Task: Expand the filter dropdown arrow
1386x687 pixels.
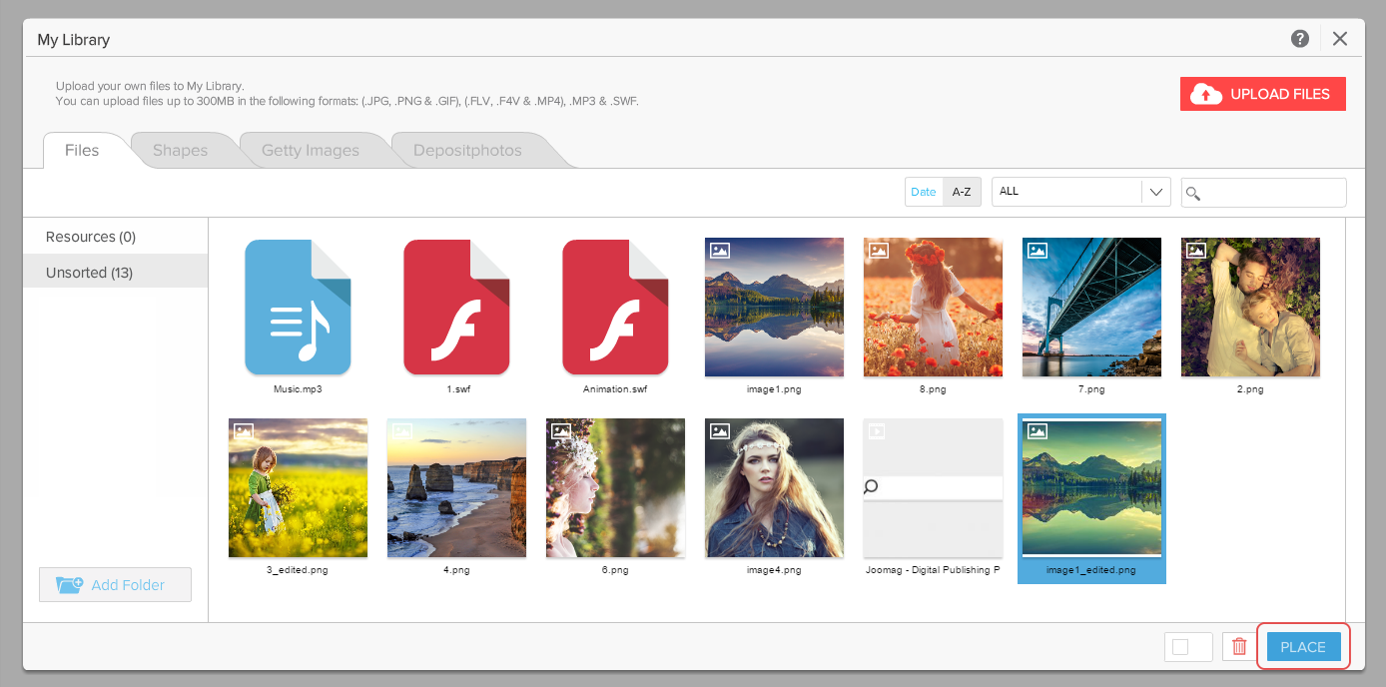Action: pyautogui.click(x=1156, y=192)
